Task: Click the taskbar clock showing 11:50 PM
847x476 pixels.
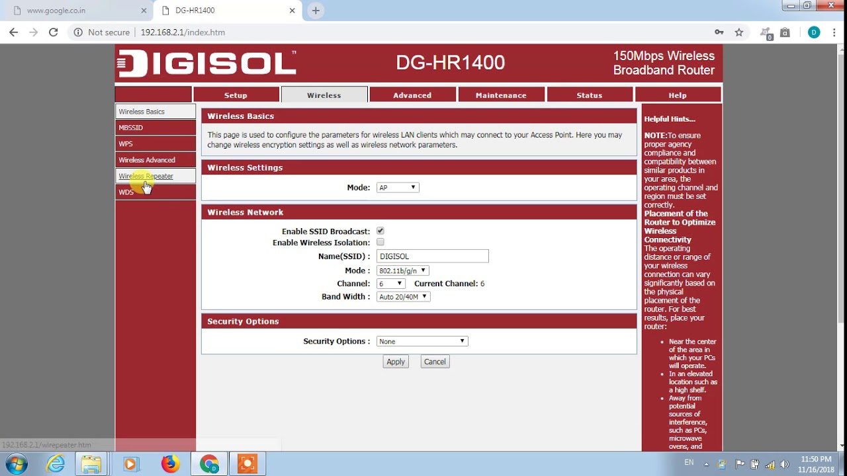Action: click(816, 464)
